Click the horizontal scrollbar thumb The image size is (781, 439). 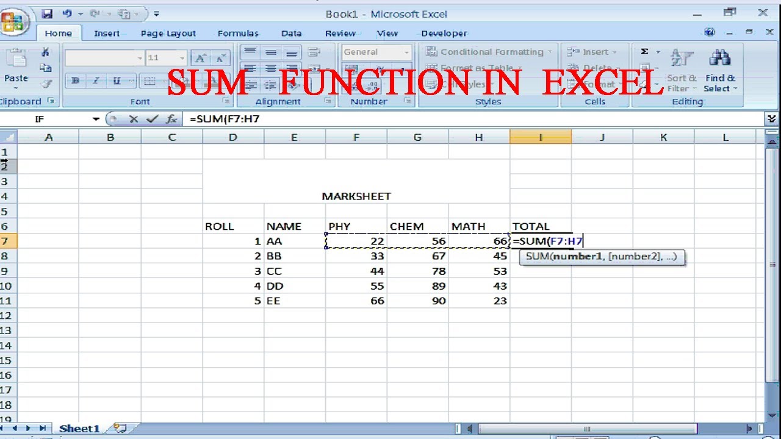point(587,429)
